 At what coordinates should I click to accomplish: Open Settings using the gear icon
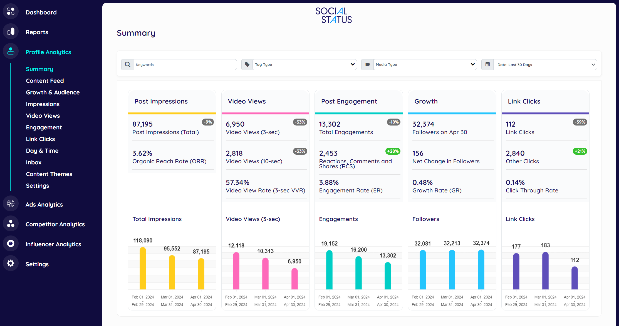click(10, 263)
